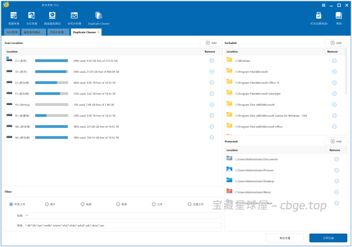This screenshot has height=247, width=352.
Task: Open the 可启动媒体(B) bootable media tool
Action: coord(318,18)
